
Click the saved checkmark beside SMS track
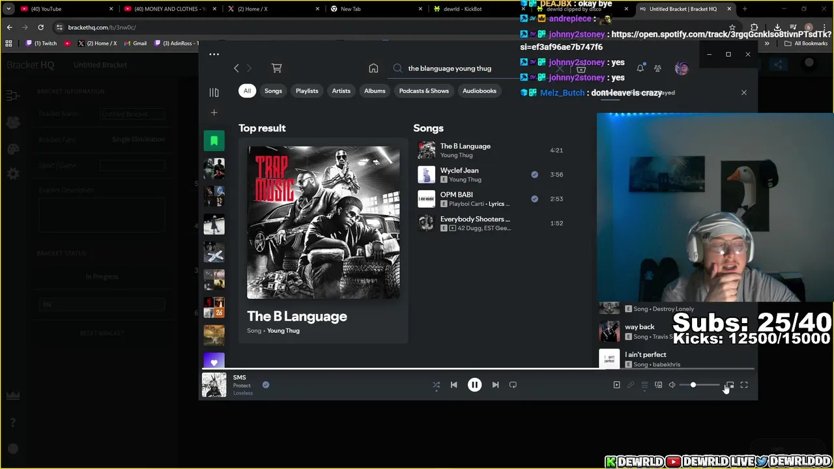tap(266, 385)
